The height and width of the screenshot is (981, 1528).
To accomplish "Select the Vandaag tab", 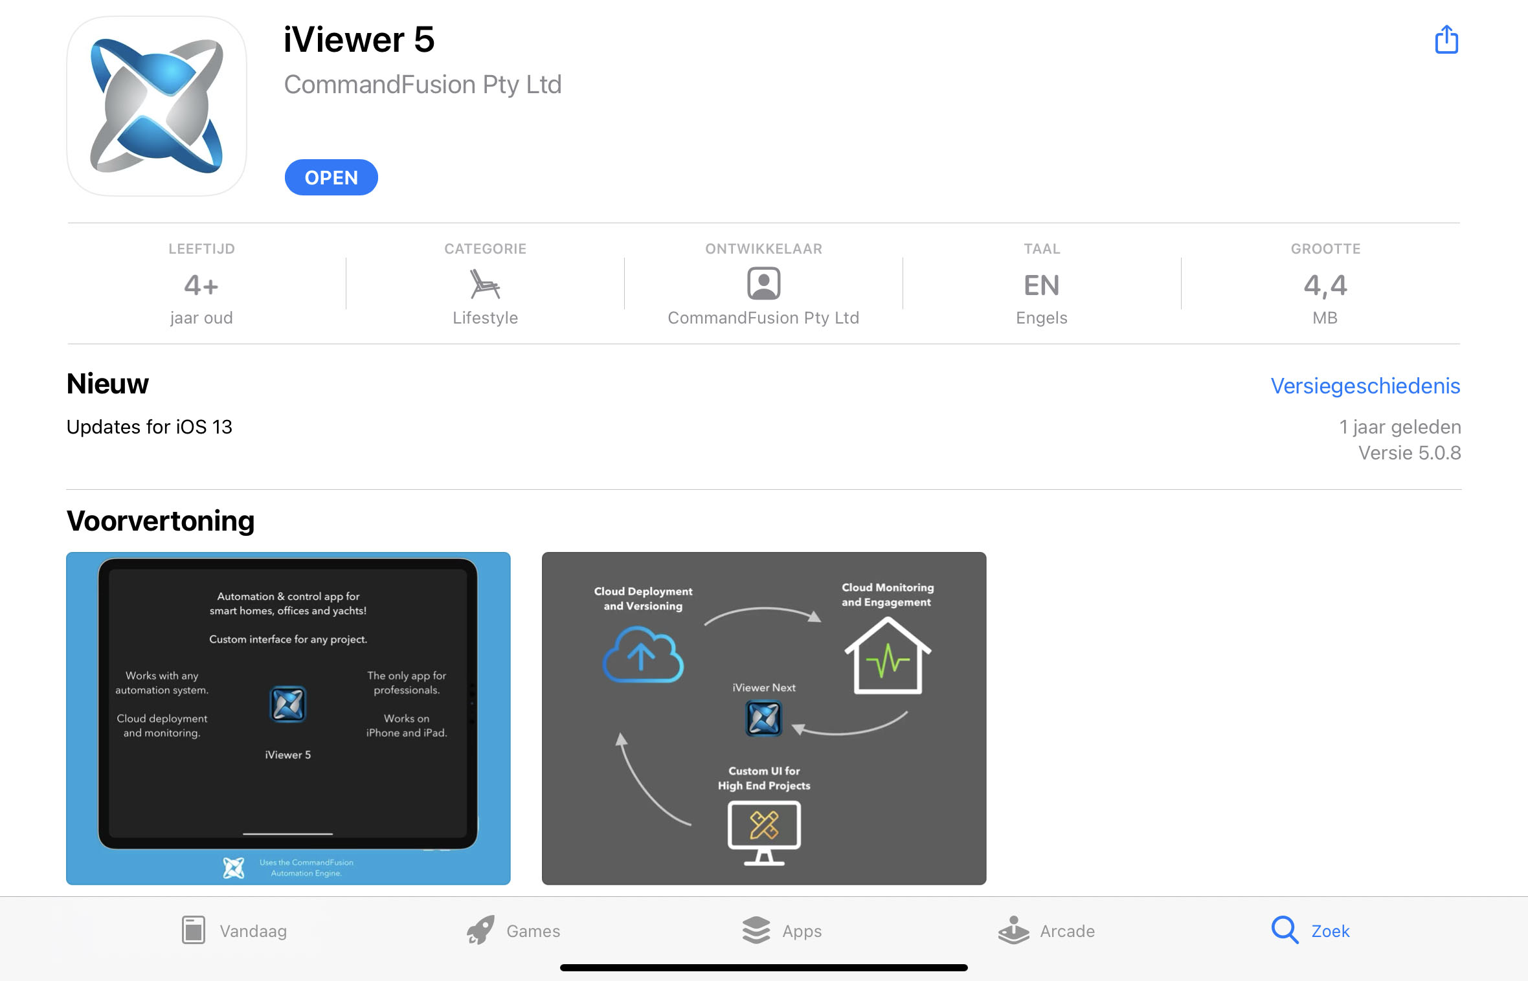I will click(234, 931).
